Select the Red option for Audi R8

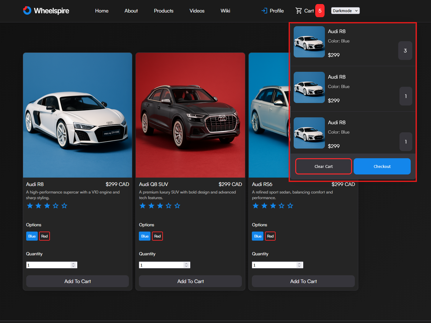tap(44, 236)
